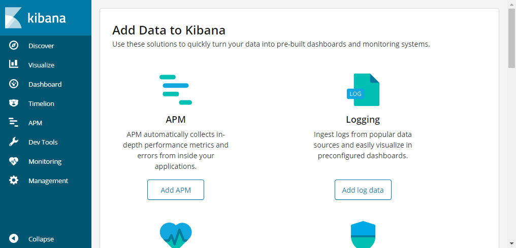The image size is (516, 248).
Task: Click the Add log data button
Action: pos(363,190)
